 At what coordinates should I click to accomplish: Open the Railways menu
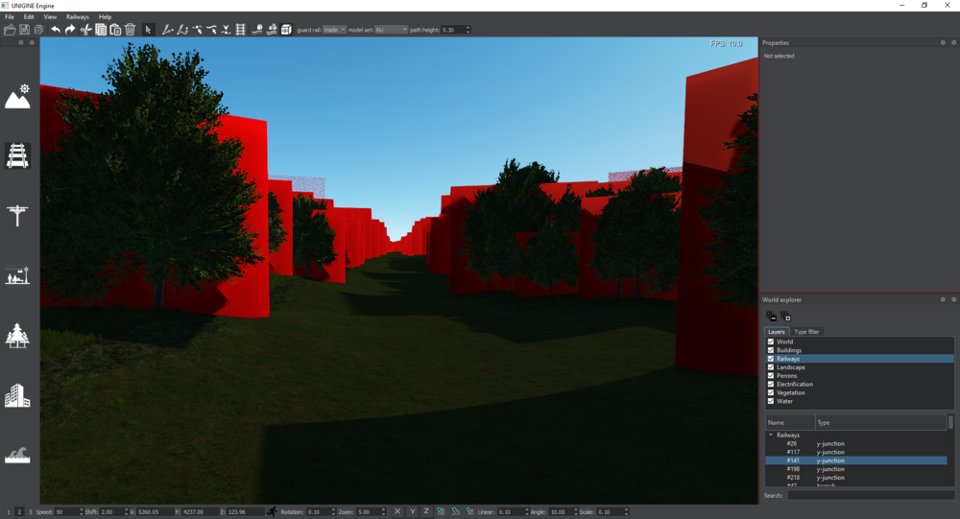tap(78, 17)
